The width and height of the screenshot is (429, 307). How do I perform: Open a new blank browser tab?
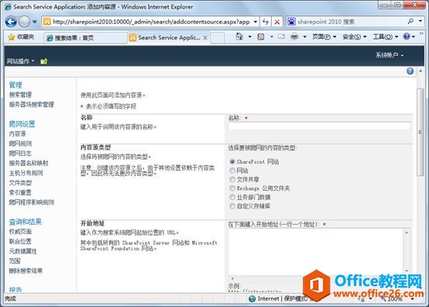coord(218,38)
